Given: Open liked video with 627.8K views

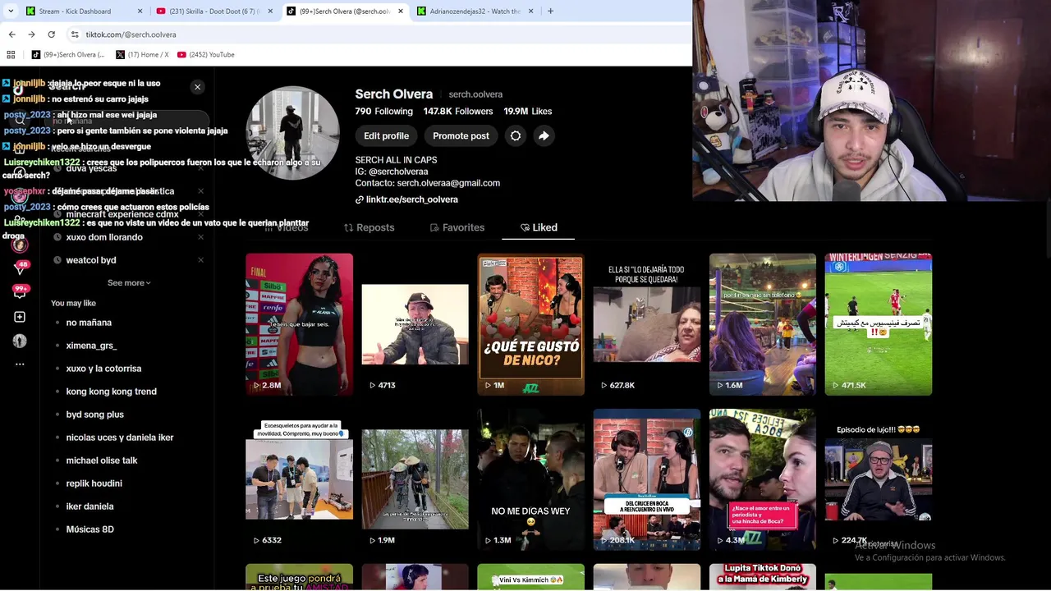Looking at the screenshot, I should (647, 324).
